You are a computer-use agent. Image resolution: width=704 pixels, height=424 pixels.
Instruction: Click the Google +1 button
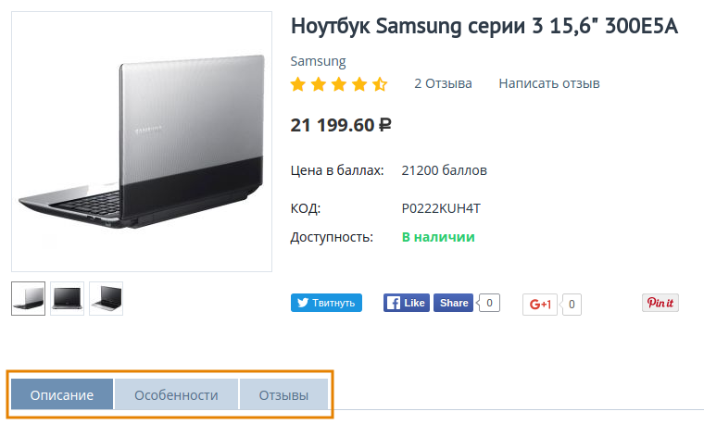tap(540, 304)
